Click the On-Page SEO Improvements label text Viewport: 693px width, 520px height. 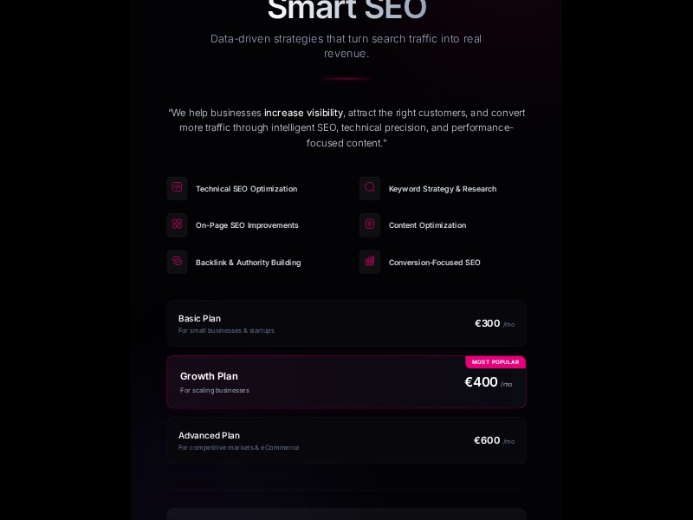(247, 225)
